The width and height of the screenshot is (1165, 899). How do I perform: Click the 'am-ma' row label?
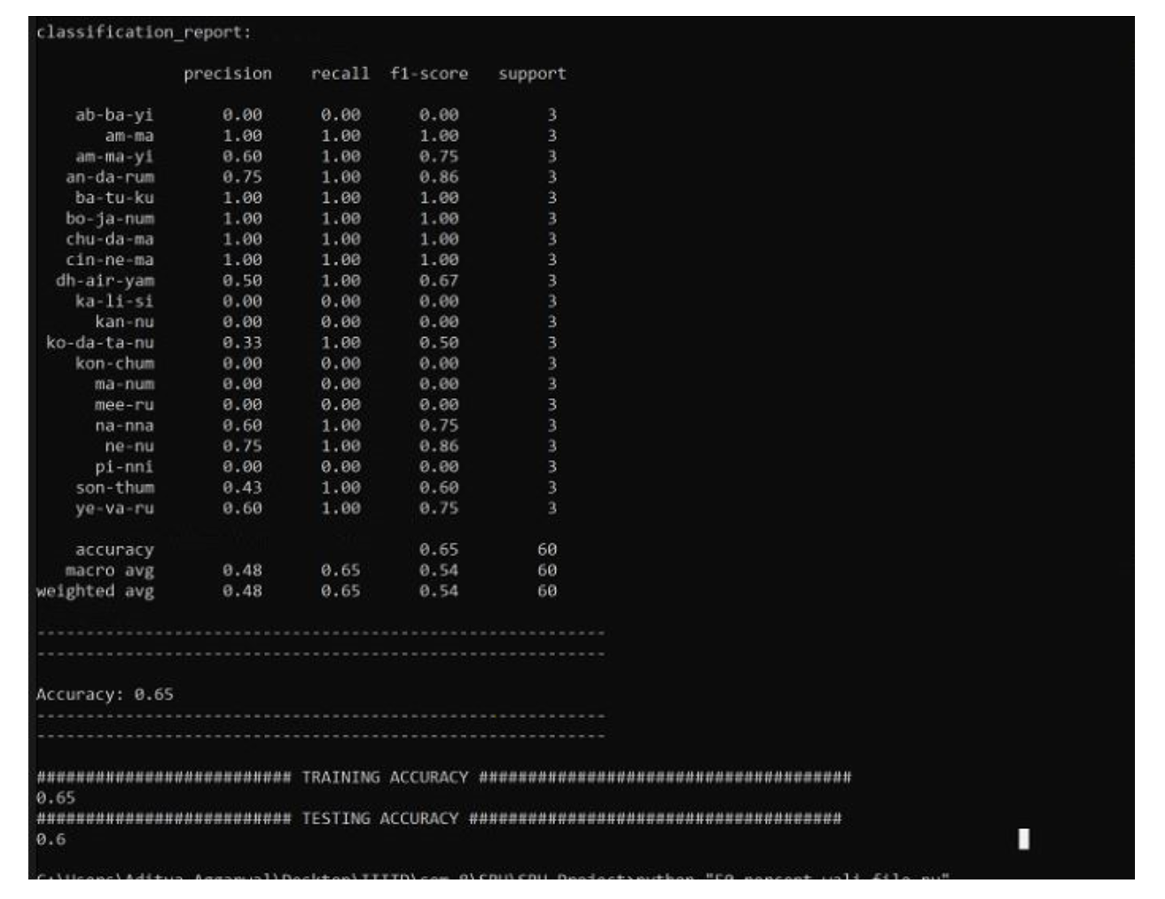pyautogui.click(x=129, y=136)
